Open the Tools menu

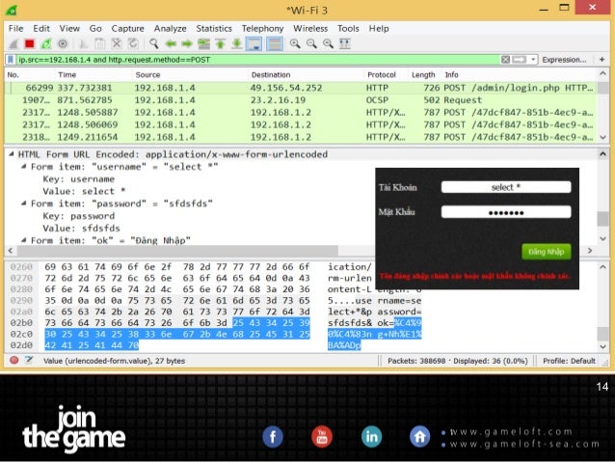click(348, 28)
